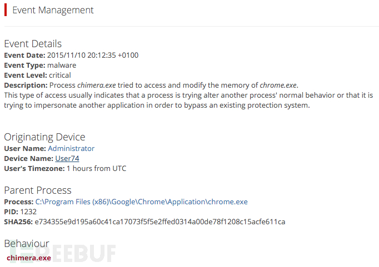Click the Behaviour section heading

click(x=27, y=244)
